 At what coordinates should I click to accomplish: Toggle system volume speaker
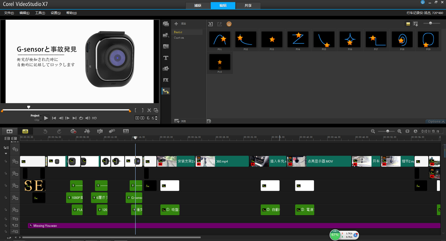click(88, 118)
